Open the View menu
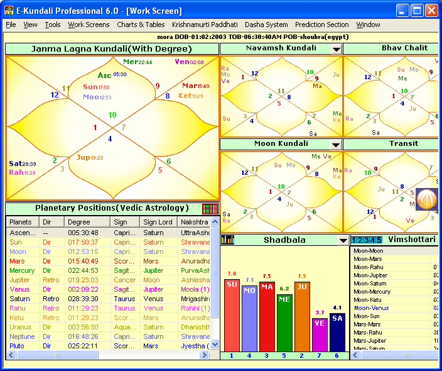The height and width of the screenshot is (371, 442). pos(30,25)
